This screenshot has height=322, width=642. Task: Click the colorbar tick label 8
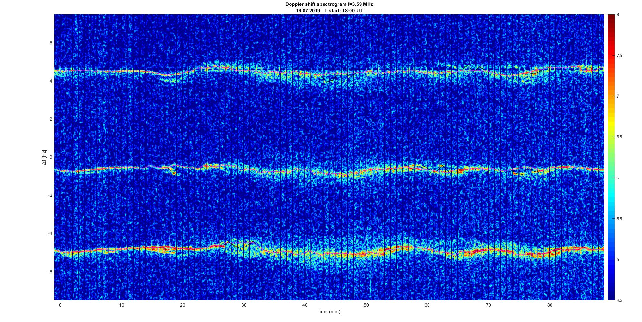618,15
